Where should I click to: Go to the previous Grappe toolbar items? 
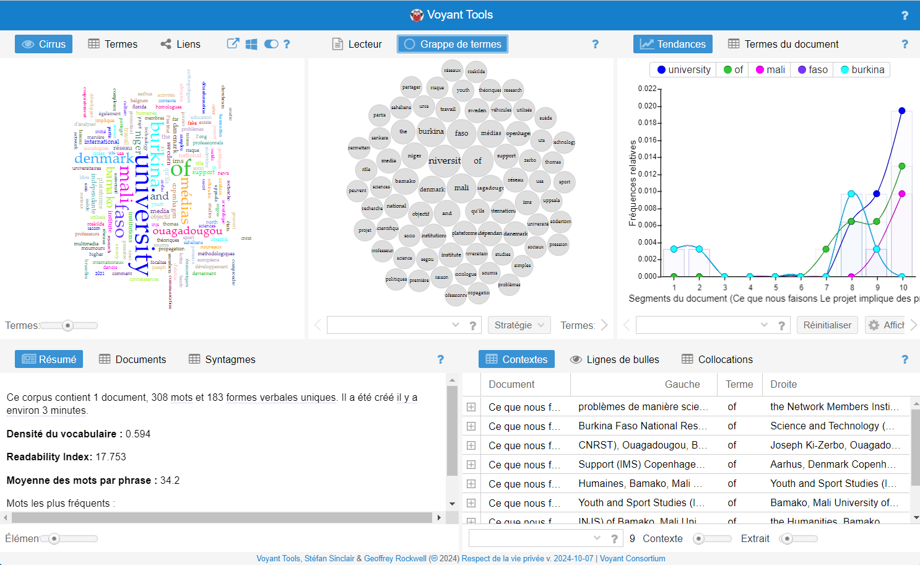tap(318, 325)
